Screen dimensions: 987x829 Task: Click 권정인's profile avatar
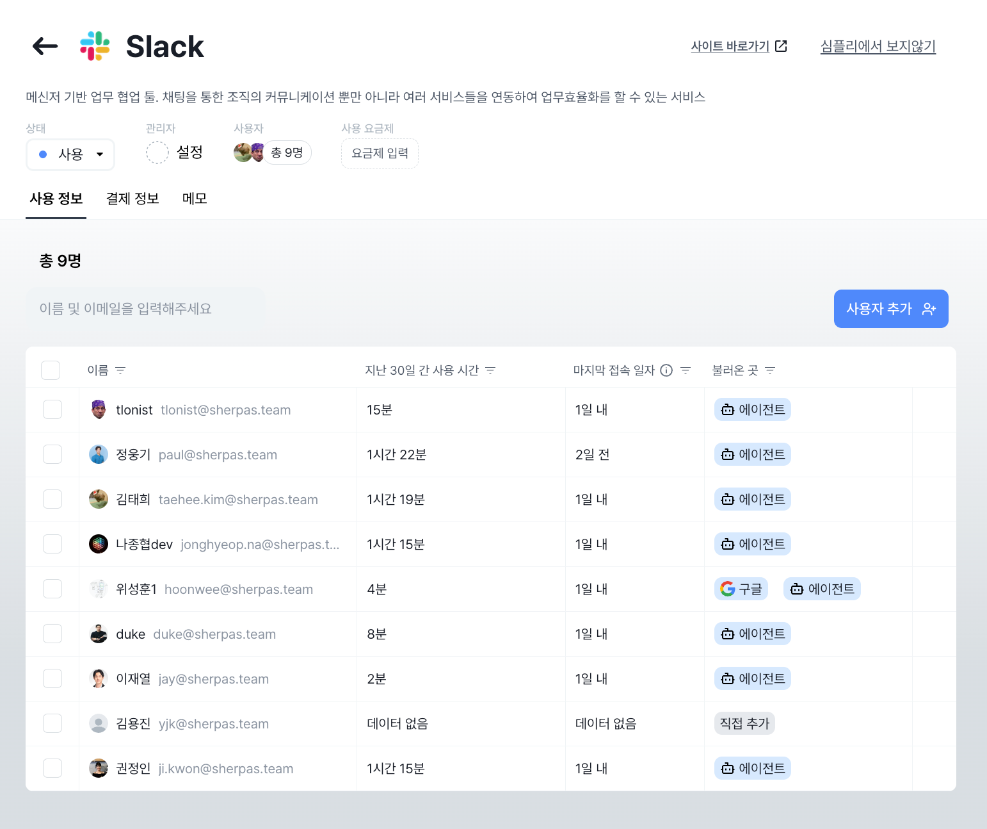pyautogui.click(x=99, y=768)
